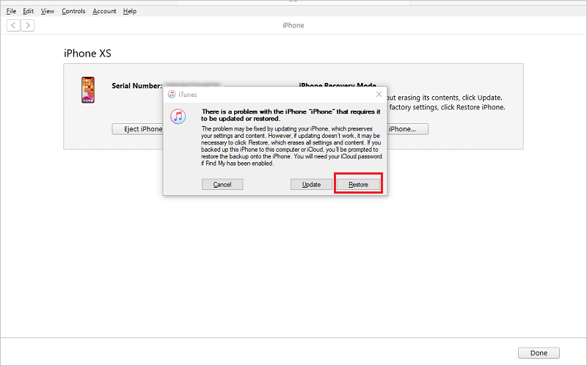Click the Serial Number label
587x366 pixels.
click(x=136, y=86)
